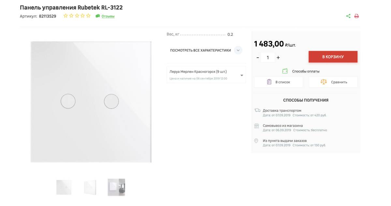Viewport: 391px width, 206px height.
Task: Expand all characteristics chevron
Action: point(238,50)
